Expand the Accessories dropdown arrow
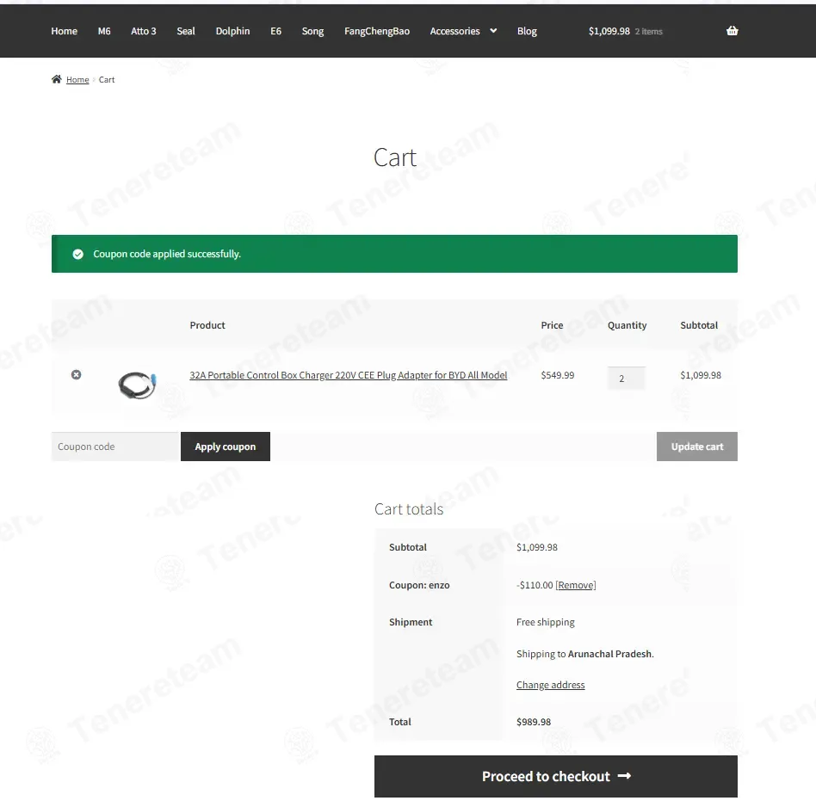The image size is (816, 807). click(x=493, y=31)
